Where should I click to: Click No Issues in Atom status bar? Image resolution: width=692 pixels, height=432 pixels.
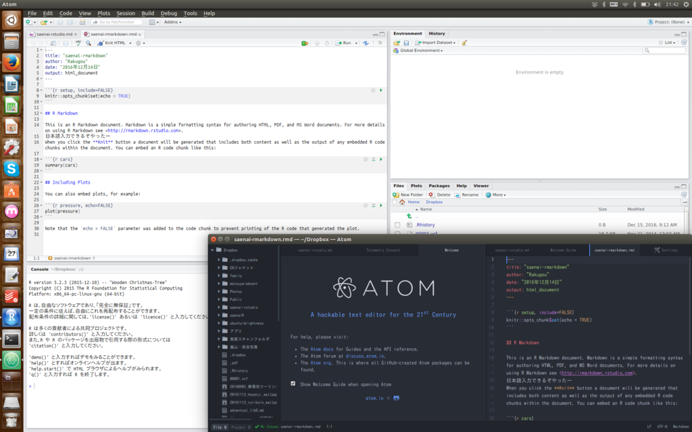pyautogui.click(x=266, y=427)
